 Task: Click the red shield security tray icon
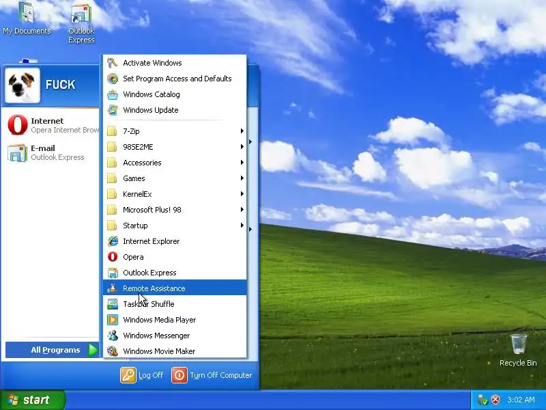(x=495, y=400)
